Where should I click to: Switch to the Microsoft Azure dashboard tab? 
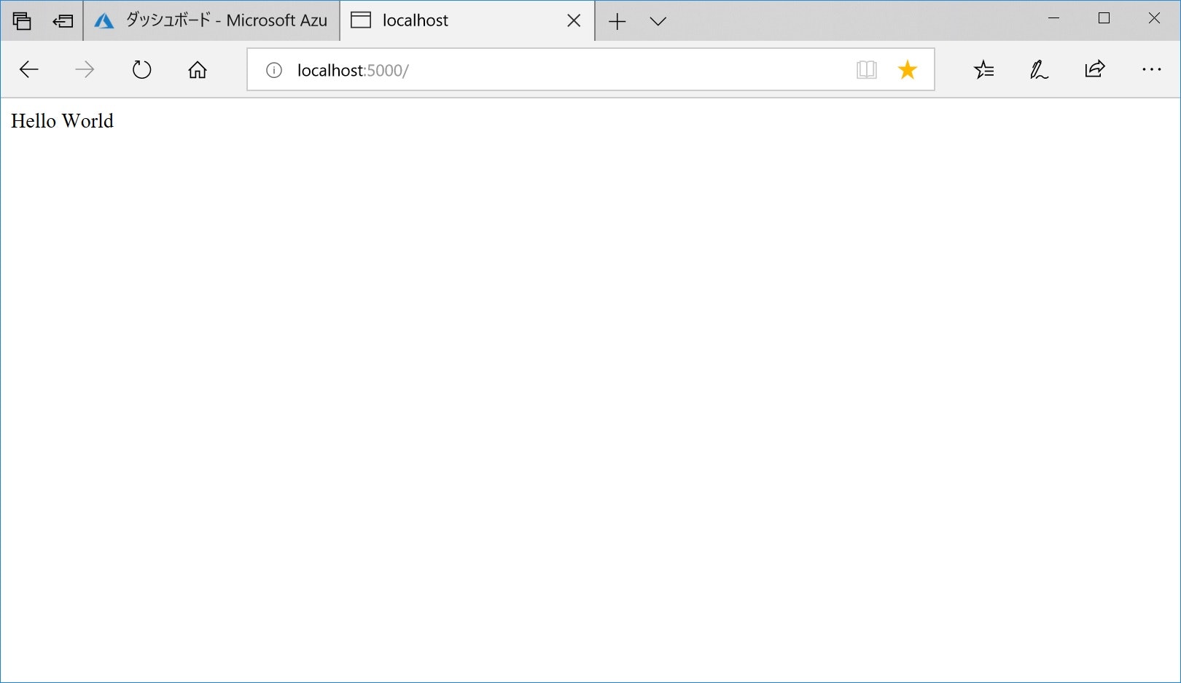point(211,20)
